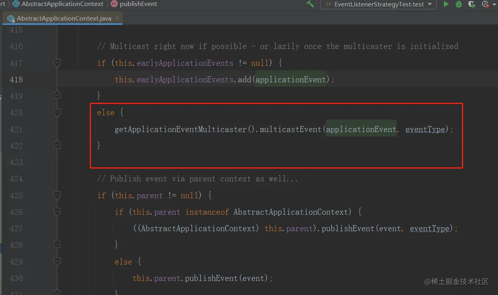498x295 pixels.
Task: Click getApplicationEventMulticaster() on line 421
Action: click(x=185, y=129)
